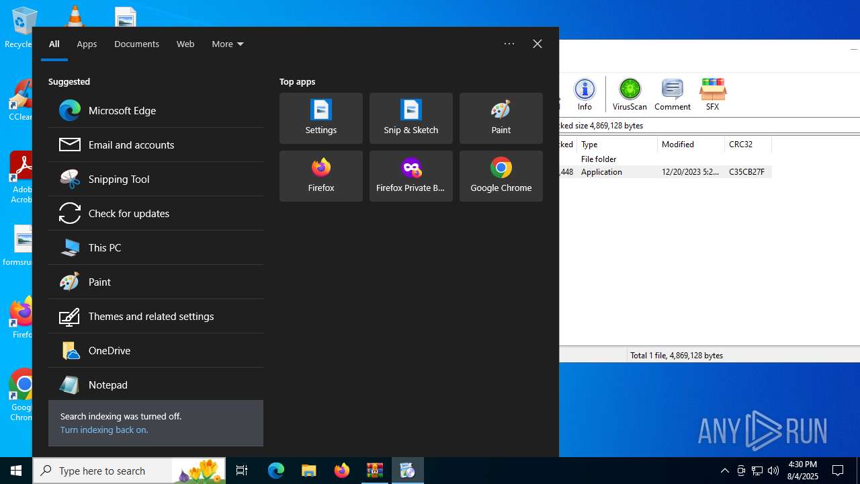Click the taskbar clock showing 4:30 PM
This screenshot has height=484, width=860.
[x=802, y=471]
